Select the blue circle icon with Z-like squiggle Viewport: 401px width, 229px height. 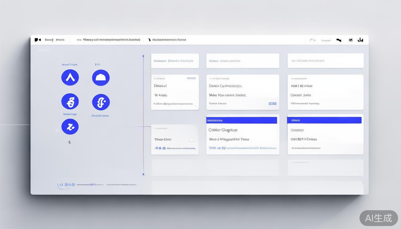[x=70, y=127]
